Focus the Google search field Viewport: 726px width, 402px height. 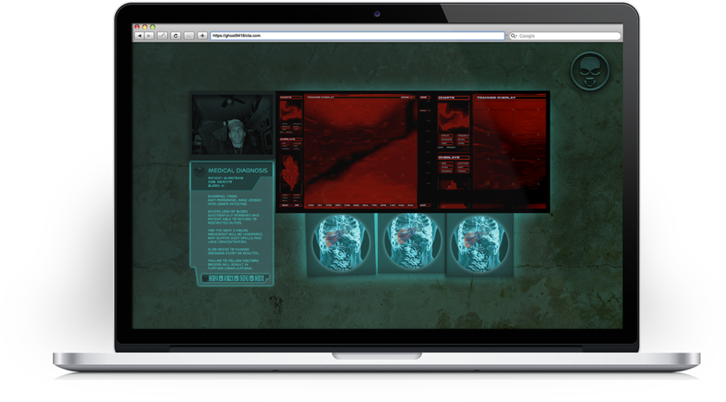pos(565,36)
